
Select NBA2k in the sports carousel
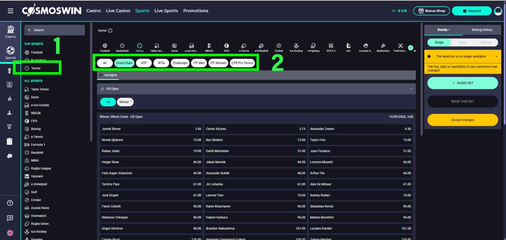(209, 47)
